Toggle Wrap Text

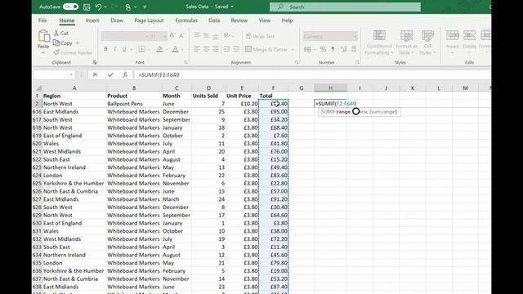260,36
